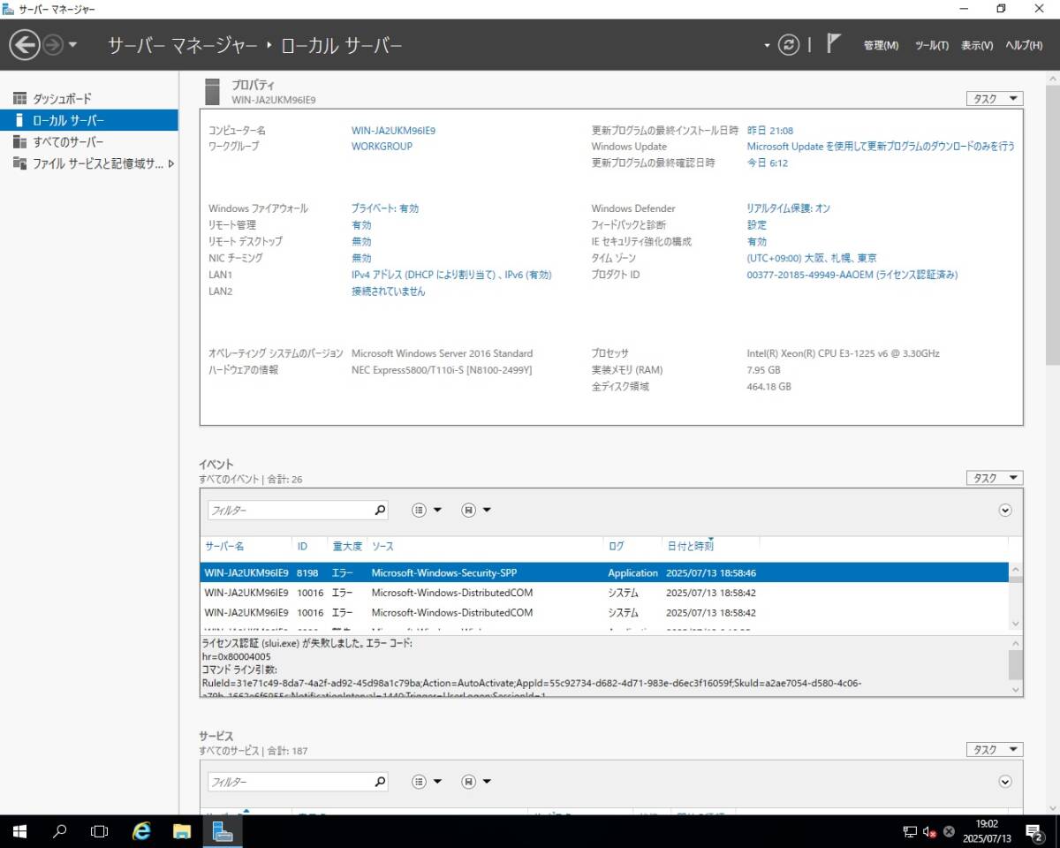
Task: Click last installed updates 昨日 21:08 link
Action: [770, 131]
